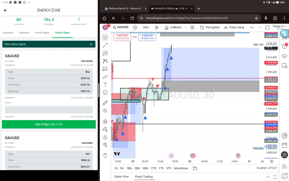Open the browser tab switcher

tap(275, 18)
